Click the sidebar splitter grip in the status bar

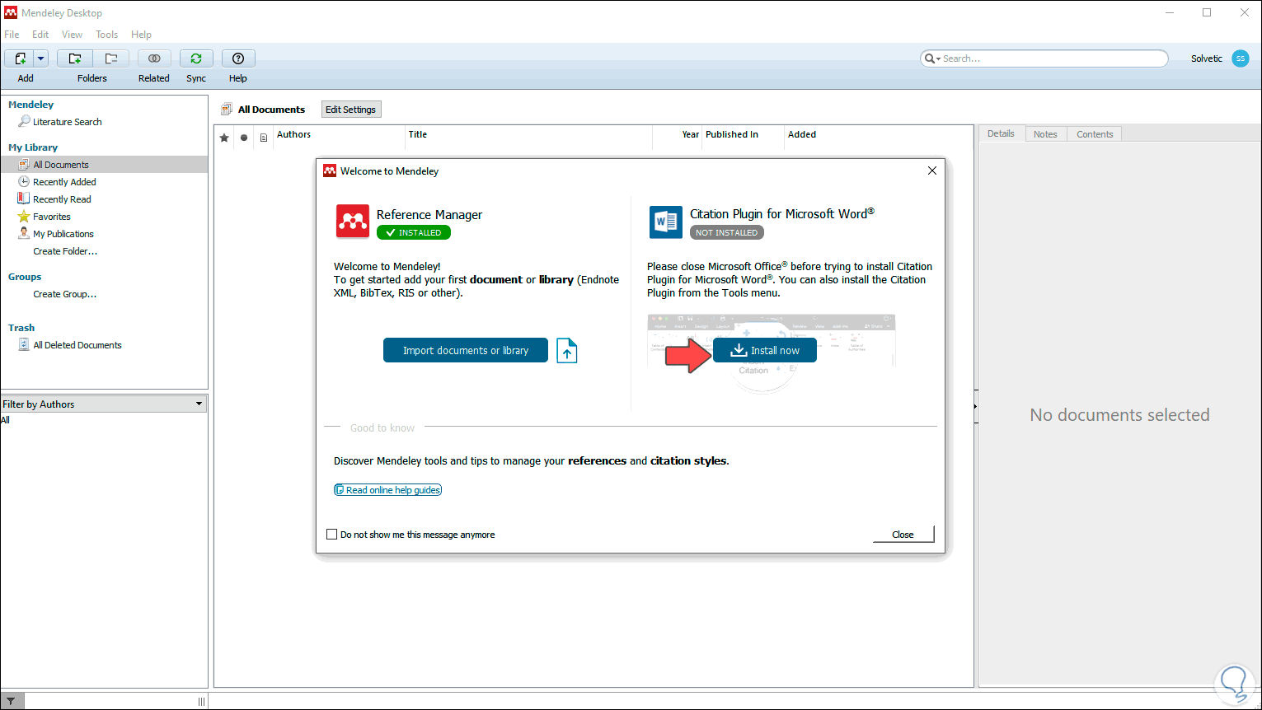coord(202,702)
